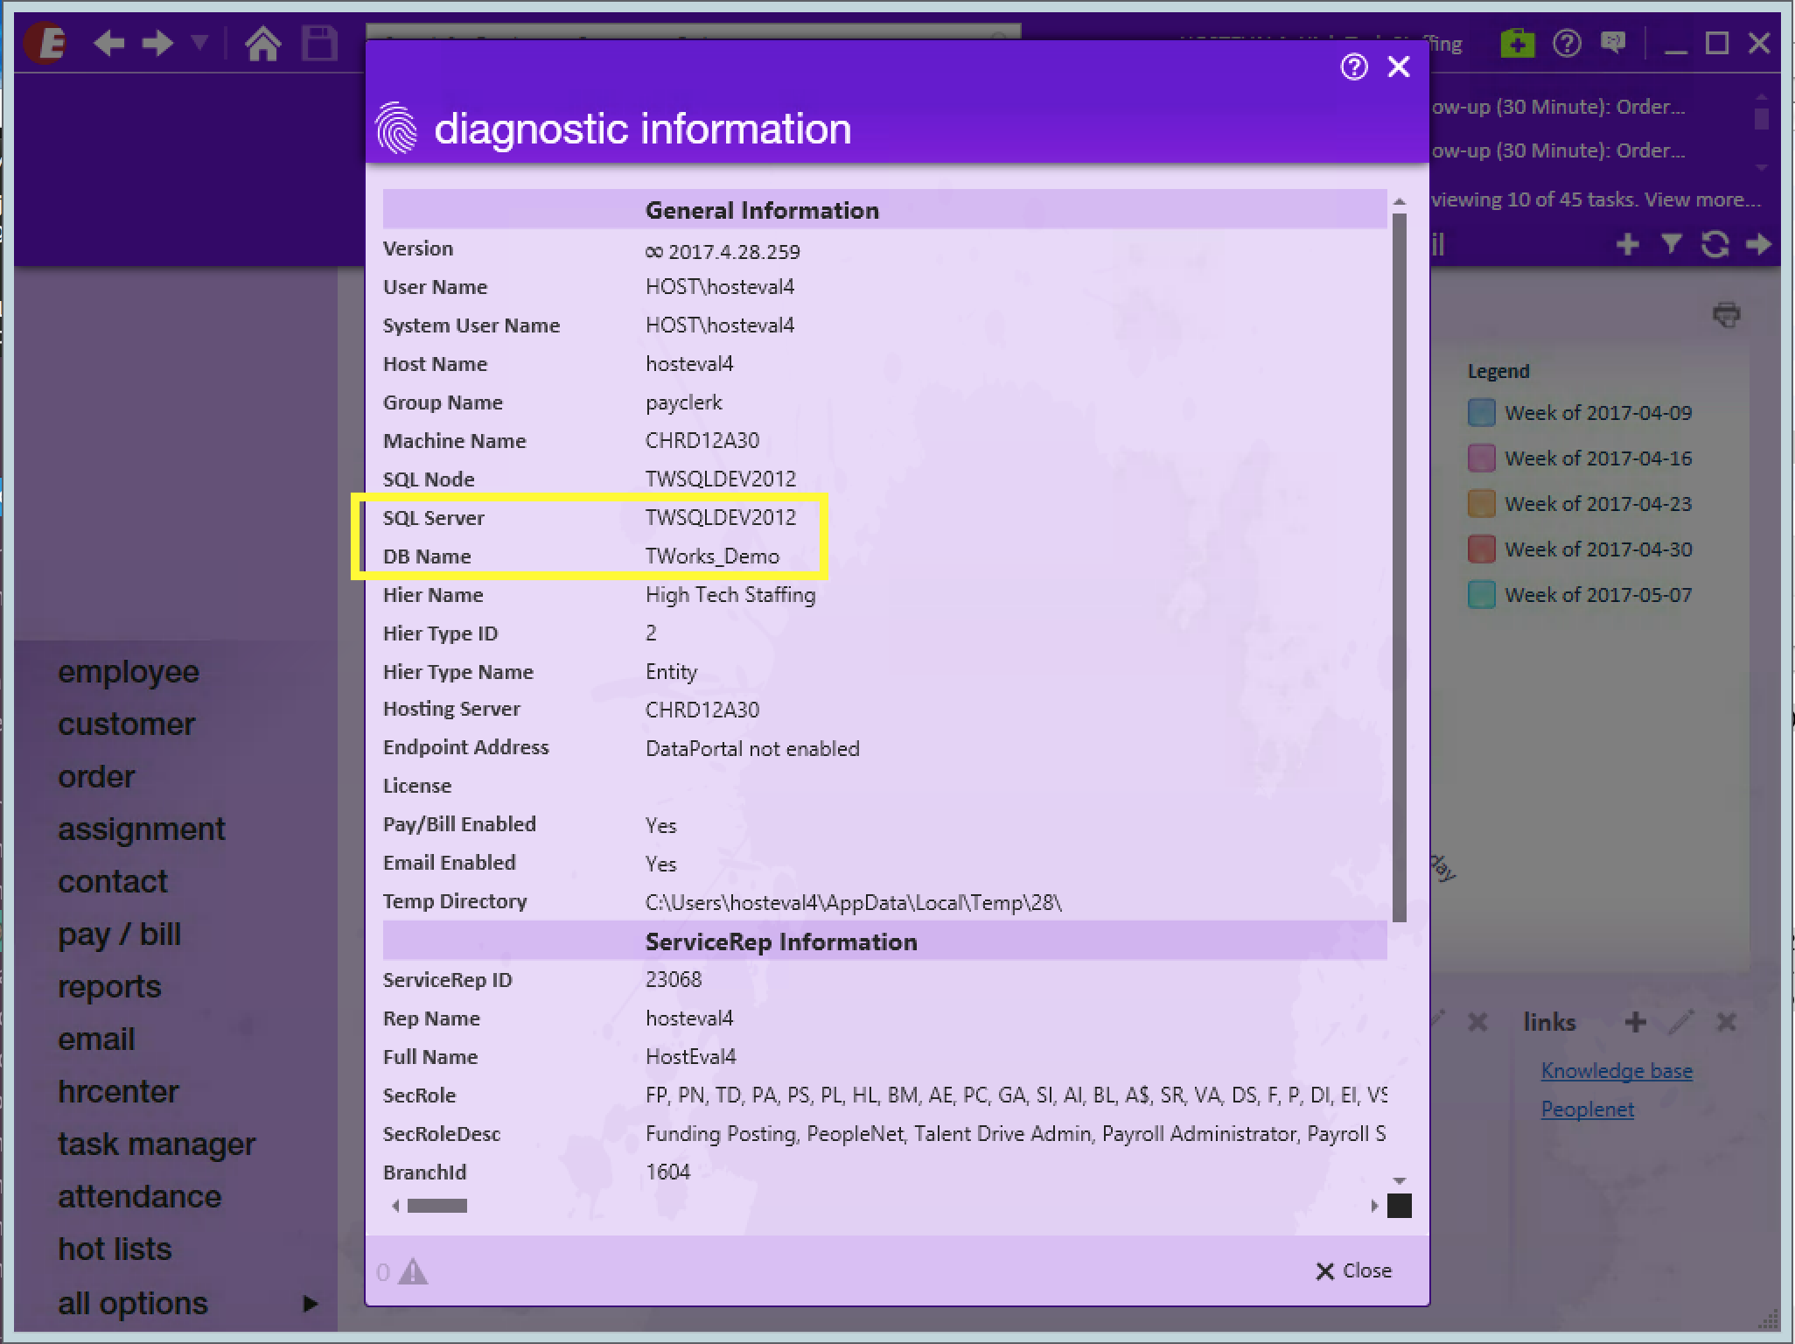The width and height of the screenshot is (1795, 1344).
Task: Close the diagnostic information dialog with X
Action: point(1399,66)
